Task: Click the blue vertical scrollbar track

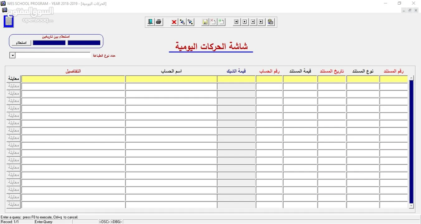Action: pyautogui.click(x=411, y=142)
